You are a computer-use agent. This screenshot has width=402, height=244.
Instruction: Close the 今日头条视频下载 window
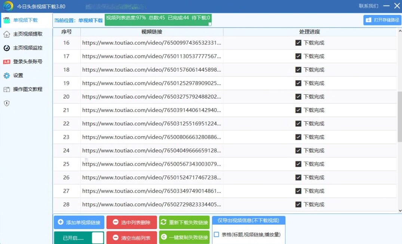click(x=397, y=6)
